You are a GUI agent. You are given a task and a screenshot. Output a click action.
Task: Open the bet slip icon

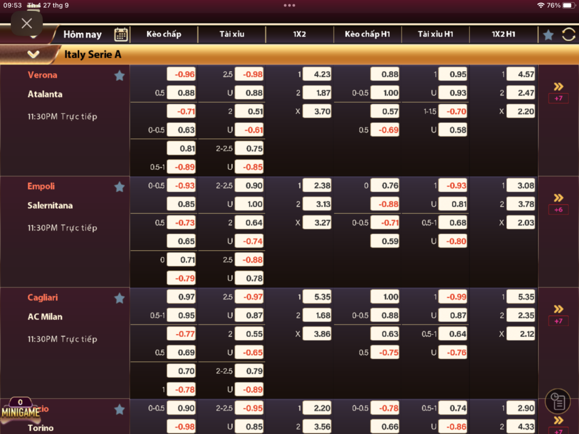tap(558, 401)
